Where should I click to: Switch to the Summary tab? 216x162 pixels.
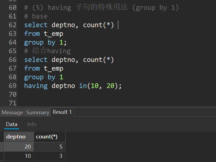38,112
